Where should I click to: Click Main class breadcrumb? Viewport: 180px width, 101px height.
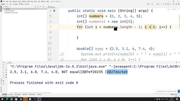tap(21, 4)
